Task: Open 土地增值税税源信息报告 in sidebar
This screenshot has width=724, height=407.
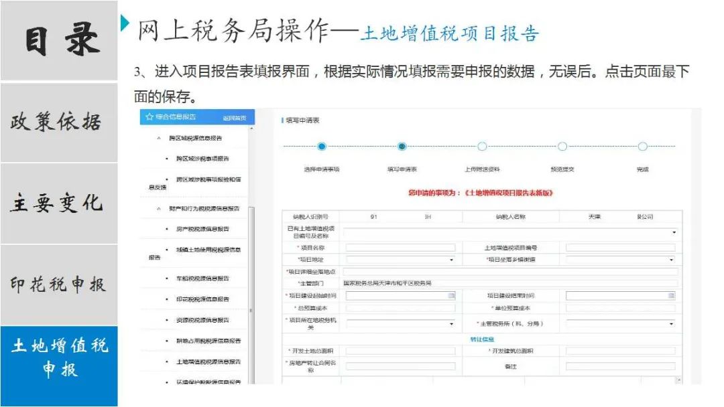Action: click(208, 362)
